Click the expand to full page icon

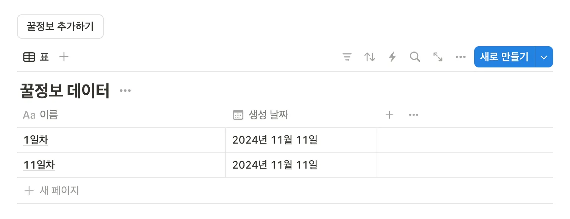(x=438, y=57)
